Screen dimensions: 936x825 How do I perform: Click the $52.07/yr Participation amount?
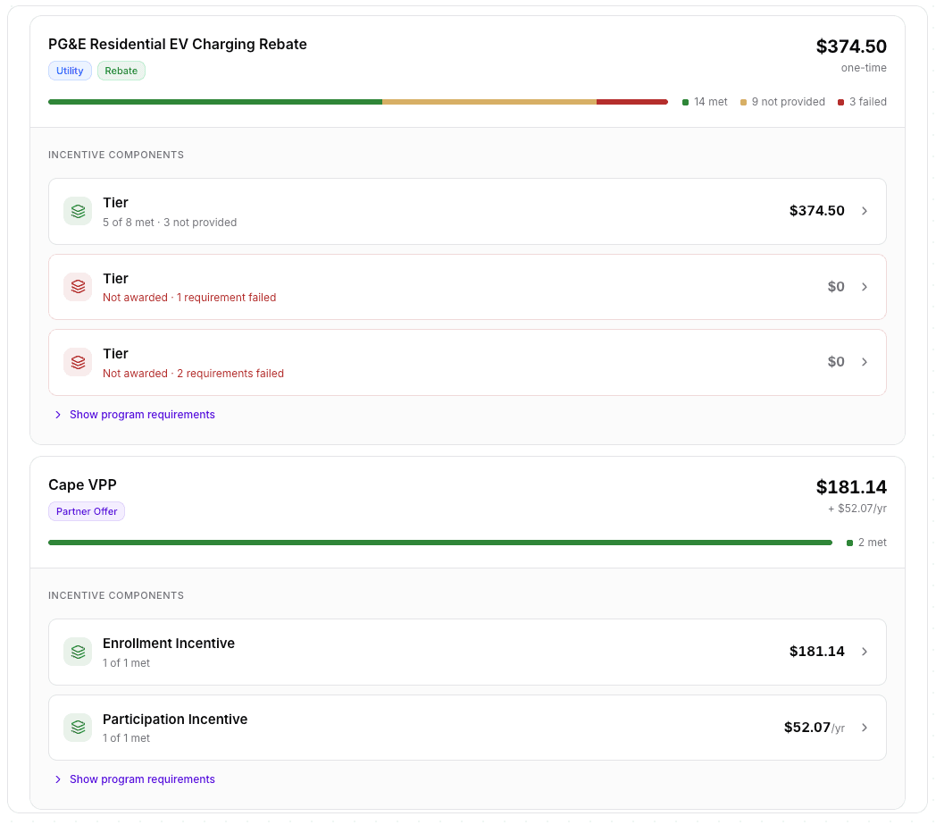[815, 727]
